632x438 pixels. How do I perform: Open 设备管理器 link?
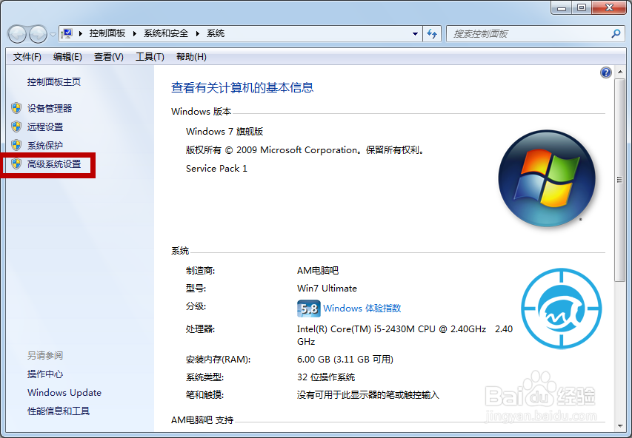(x=50, y=108)
